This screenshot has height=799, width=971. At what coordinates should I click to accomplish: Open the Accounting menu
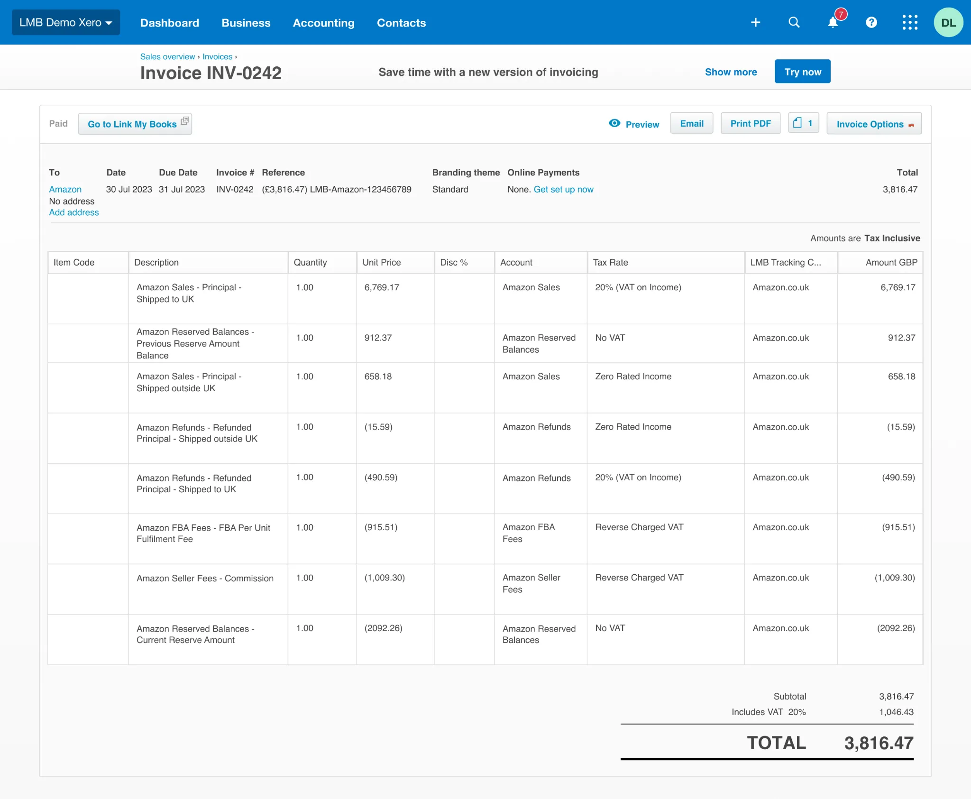tap(324, 23)
